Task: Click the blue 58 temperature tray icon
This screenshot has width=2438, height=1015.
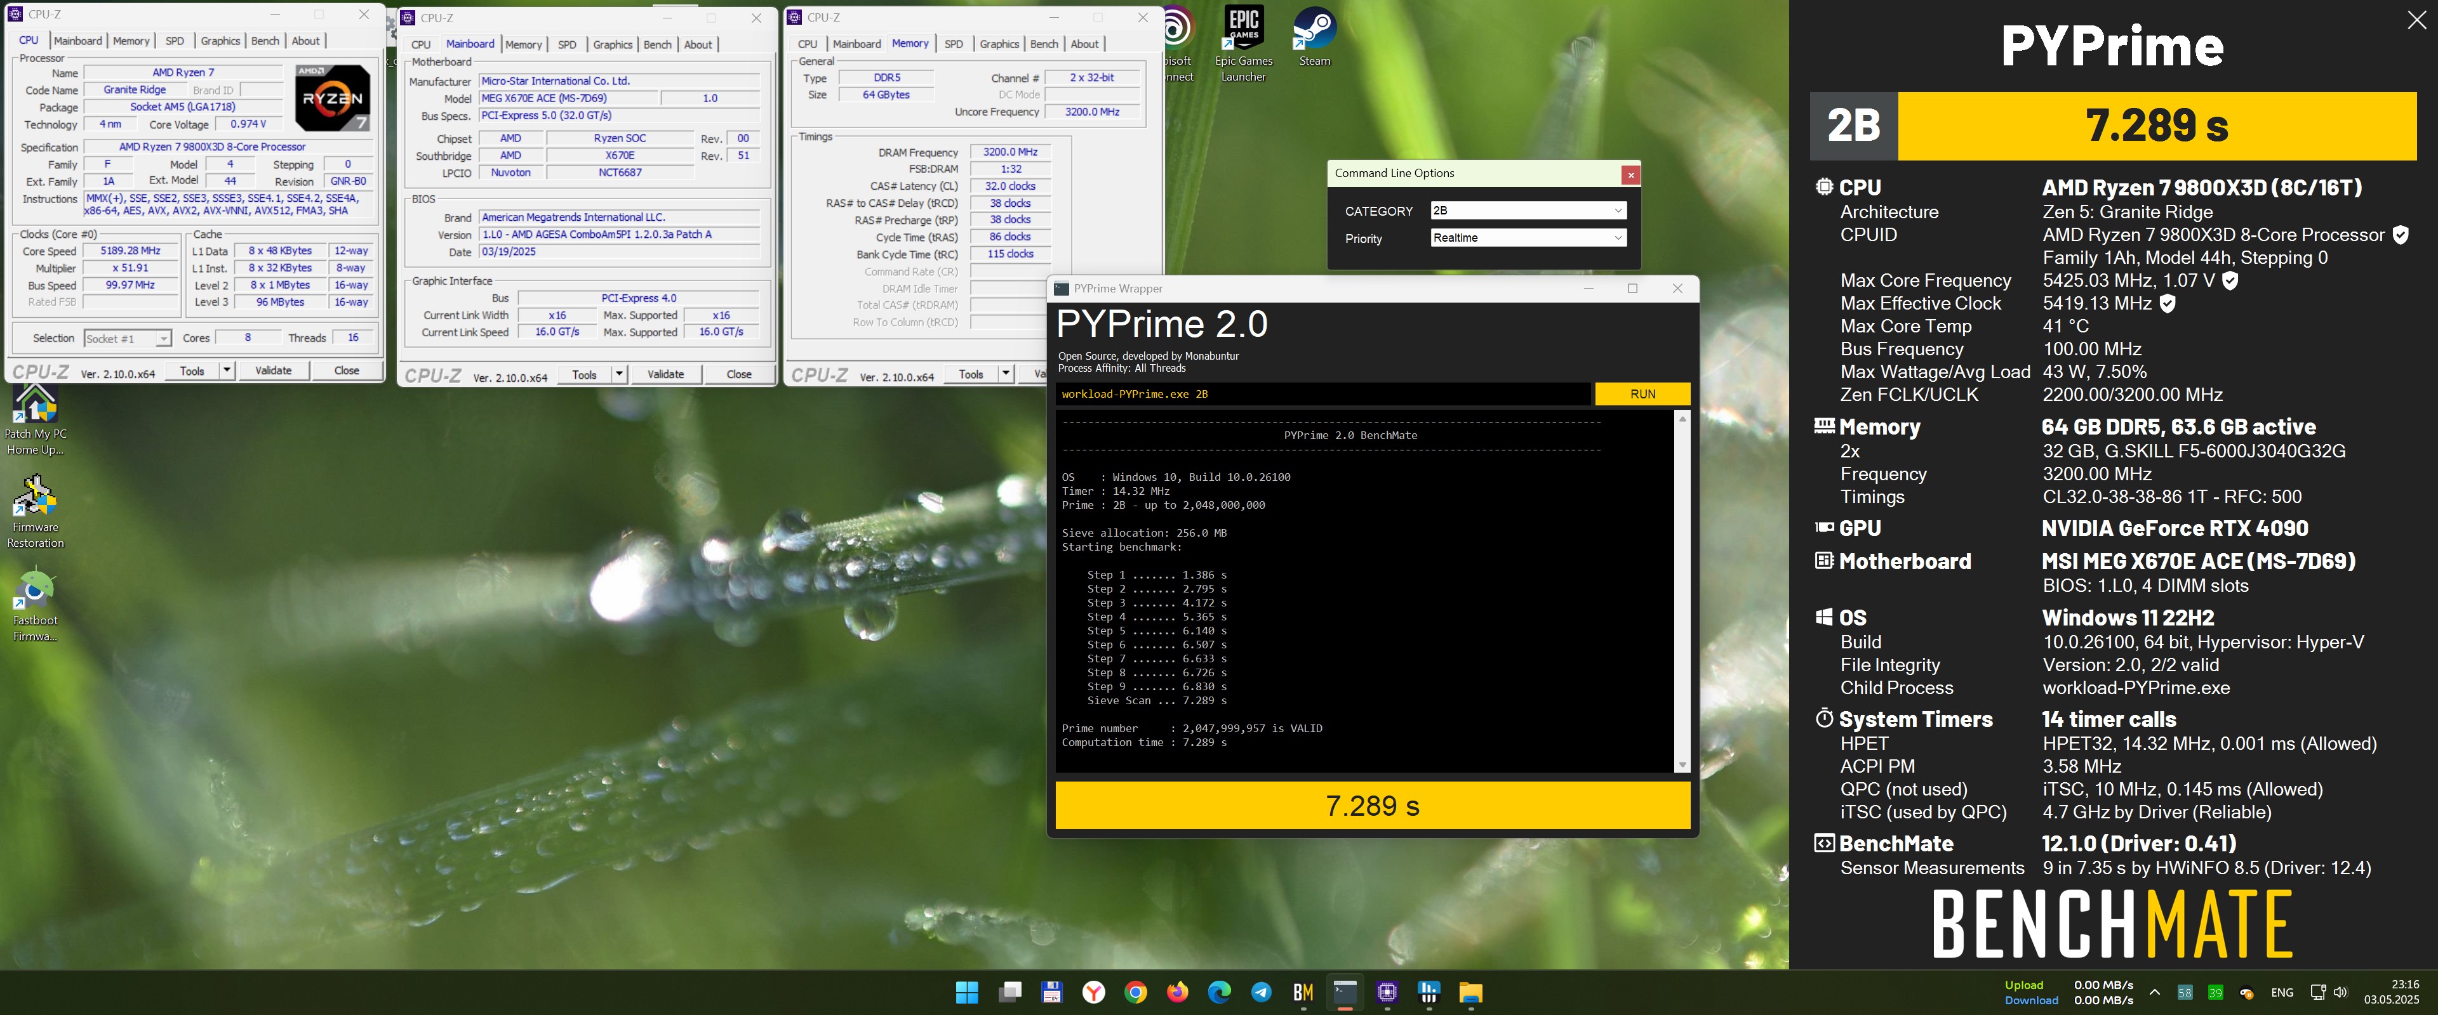Action: pyautogui.click(x=2184, y=992)
